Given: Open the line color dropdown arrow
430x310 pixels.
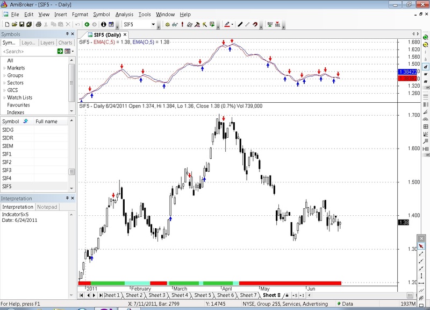Looking at the screenshot, I should 232,24.
